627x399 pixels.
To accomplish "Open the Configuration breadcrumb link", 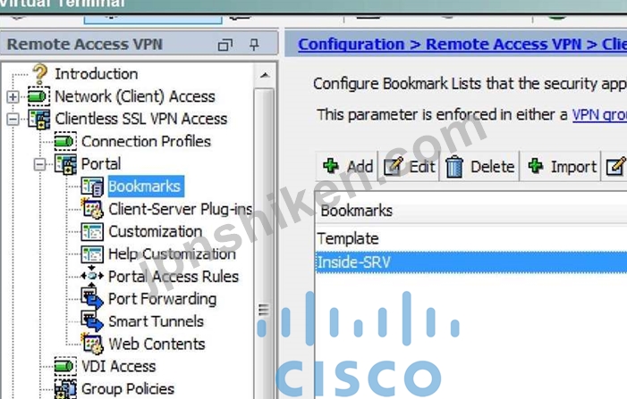I will tap(352, 44).
